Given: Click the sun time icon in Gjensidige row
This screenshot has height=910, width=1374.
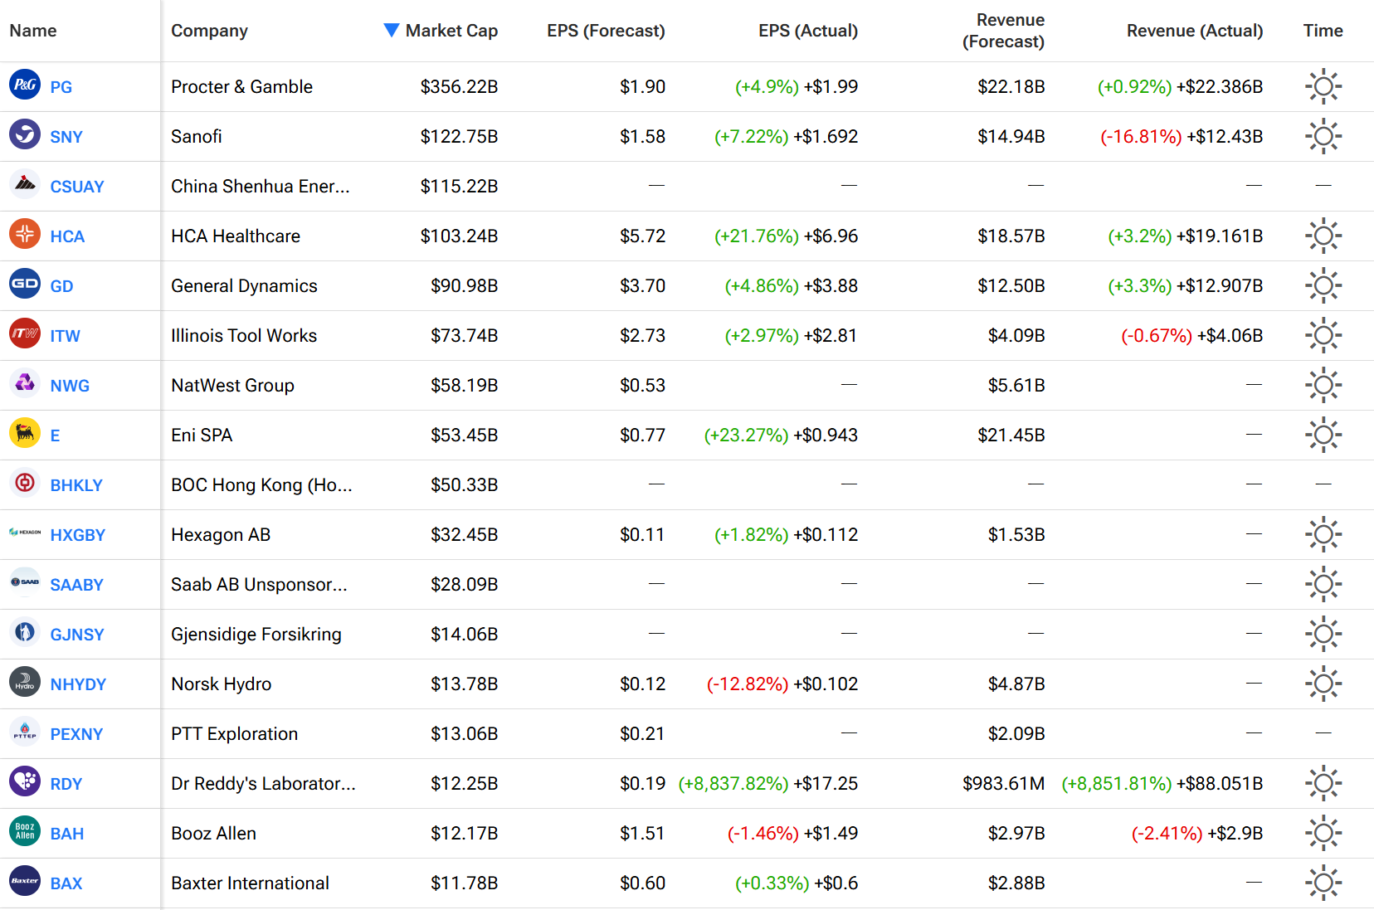Looking at the screenshot, I should [x=1323, y=634].
